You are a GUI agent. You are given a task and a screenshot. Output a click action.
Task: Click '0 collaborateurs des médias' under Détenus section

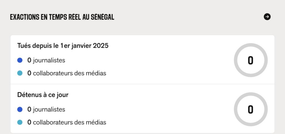pos(67,122)
